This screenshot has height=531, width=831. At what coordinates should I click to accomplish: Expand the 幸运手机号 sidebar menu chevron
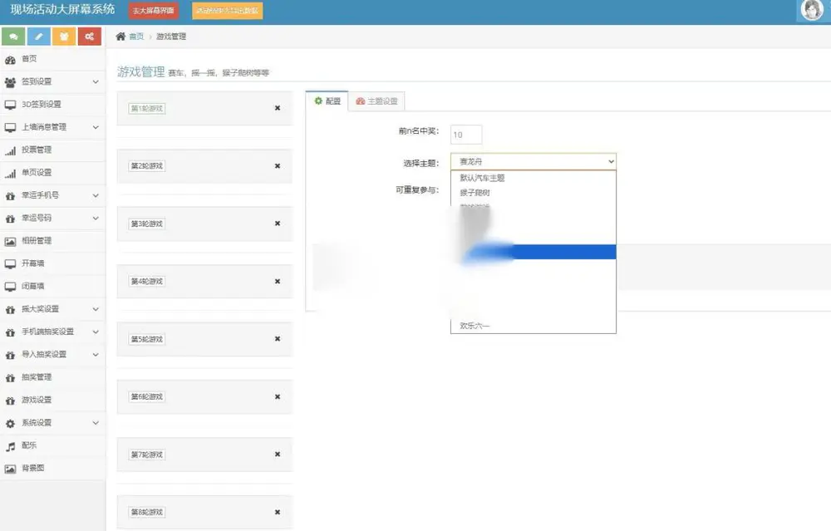pos(96,195)
